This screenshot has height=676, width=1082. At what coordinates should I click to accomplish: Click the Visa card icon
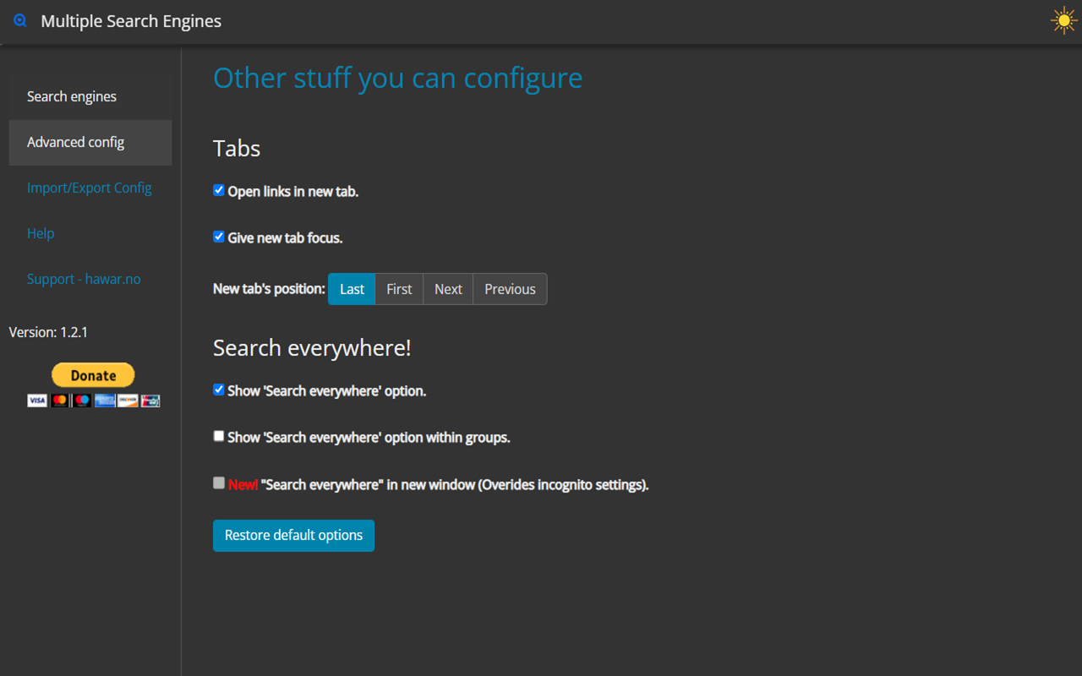point(37,401)
